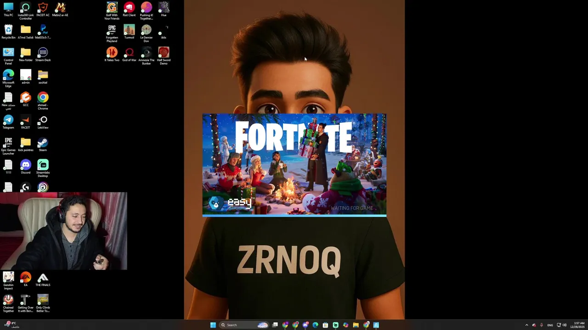The height and width of the screenshot is (330, 588).
Task: Open the A7md 7adidi folder
Action: [x=26, y=32]
